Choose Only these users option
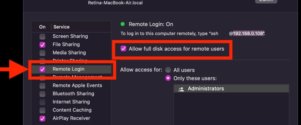The height and width of the screenshot is (125, 301). (x=168, y=78)
